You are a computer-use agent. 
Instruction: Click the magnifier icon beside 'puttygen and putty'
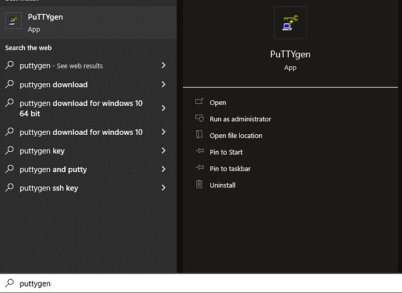[9, 169]
